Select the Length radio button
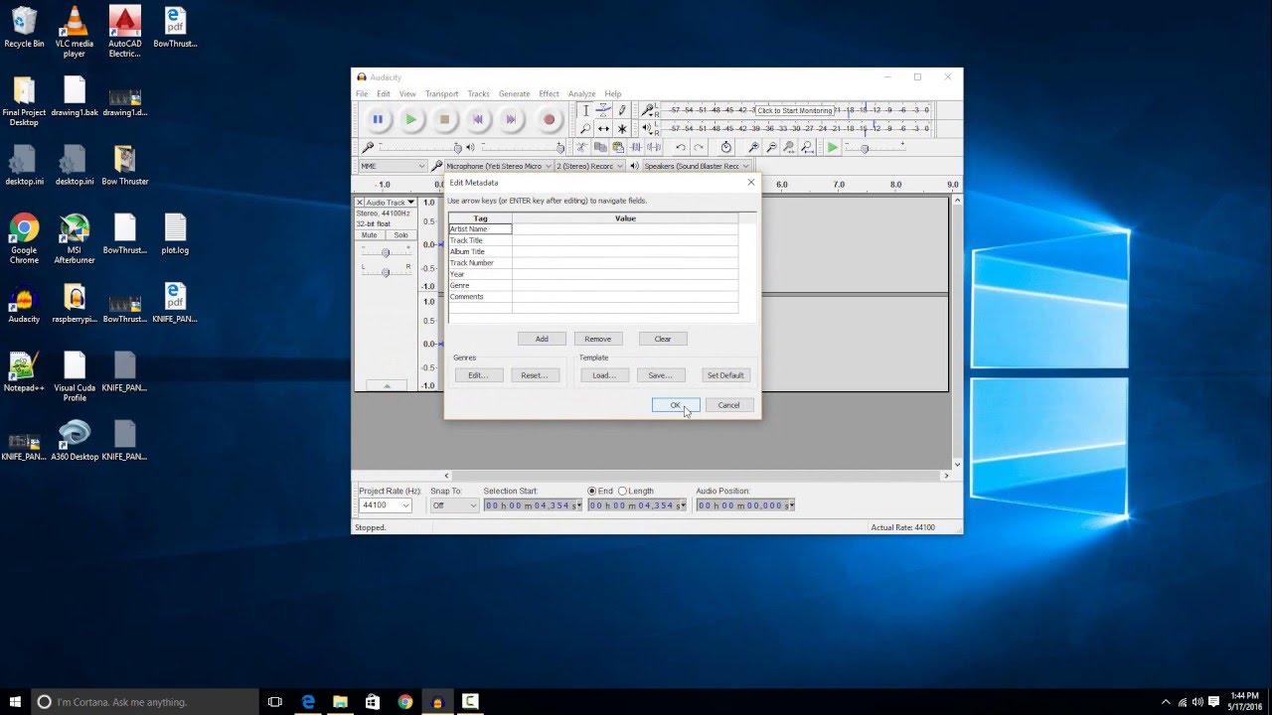This screenshot has width=1272, height=715. pos(623,491)
